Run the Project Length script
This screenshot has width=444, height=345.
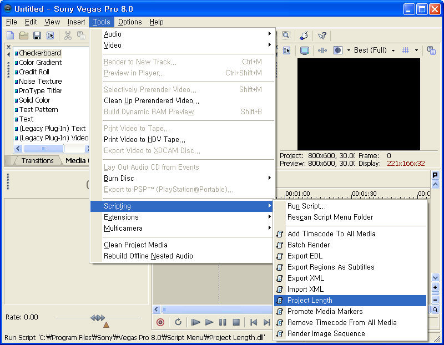pos(350,300)
